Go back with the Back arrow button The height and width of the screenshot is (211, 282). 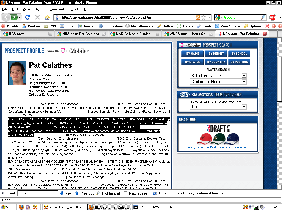[6, 17]
